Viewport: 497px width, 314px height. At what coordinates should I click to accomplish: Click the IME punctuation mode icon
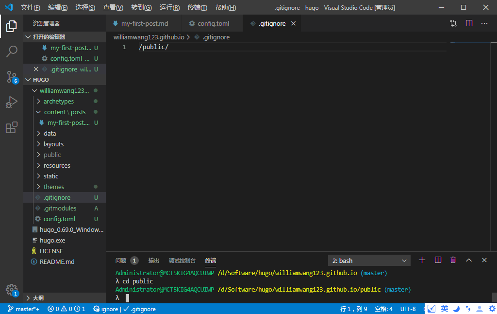468,309
